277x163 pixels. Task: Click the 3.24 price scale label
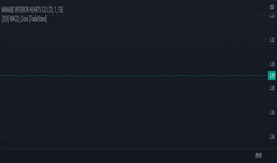tap(272, 137)
